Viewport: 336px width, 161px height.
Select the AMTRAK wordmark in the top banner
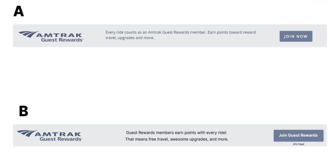click(59, 35)
